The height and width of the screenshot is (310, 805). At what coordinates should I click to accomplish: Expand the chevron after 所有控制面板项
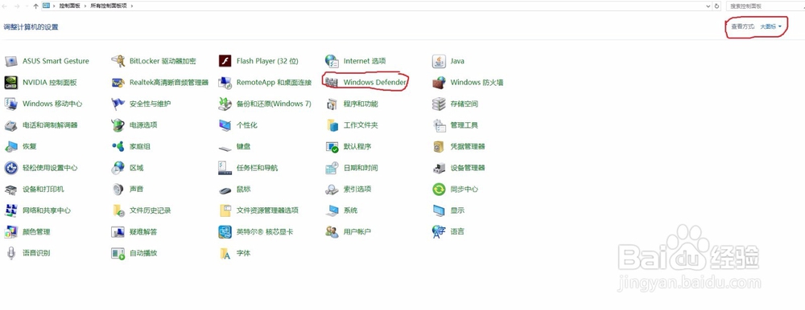click(131, 6)
